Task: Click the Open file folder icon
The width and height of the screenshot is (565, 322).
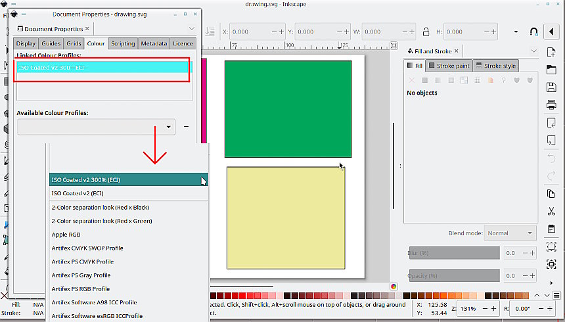Action: click(551, 70)
